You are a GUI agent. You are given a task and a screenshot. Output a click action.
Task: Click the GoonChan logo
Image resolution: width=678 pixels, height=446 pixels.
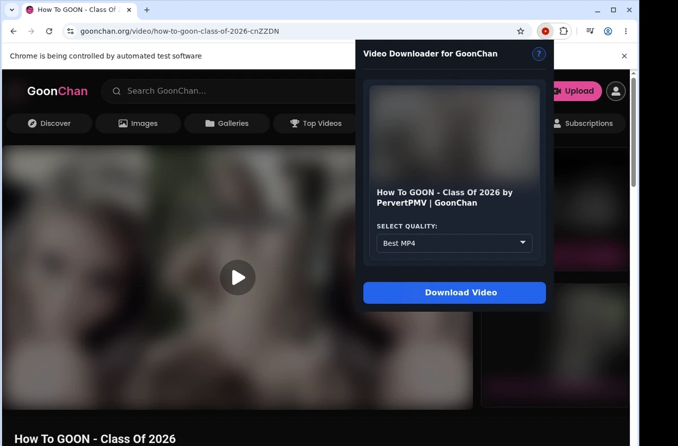pyautogui.click(x=57, y=91)
